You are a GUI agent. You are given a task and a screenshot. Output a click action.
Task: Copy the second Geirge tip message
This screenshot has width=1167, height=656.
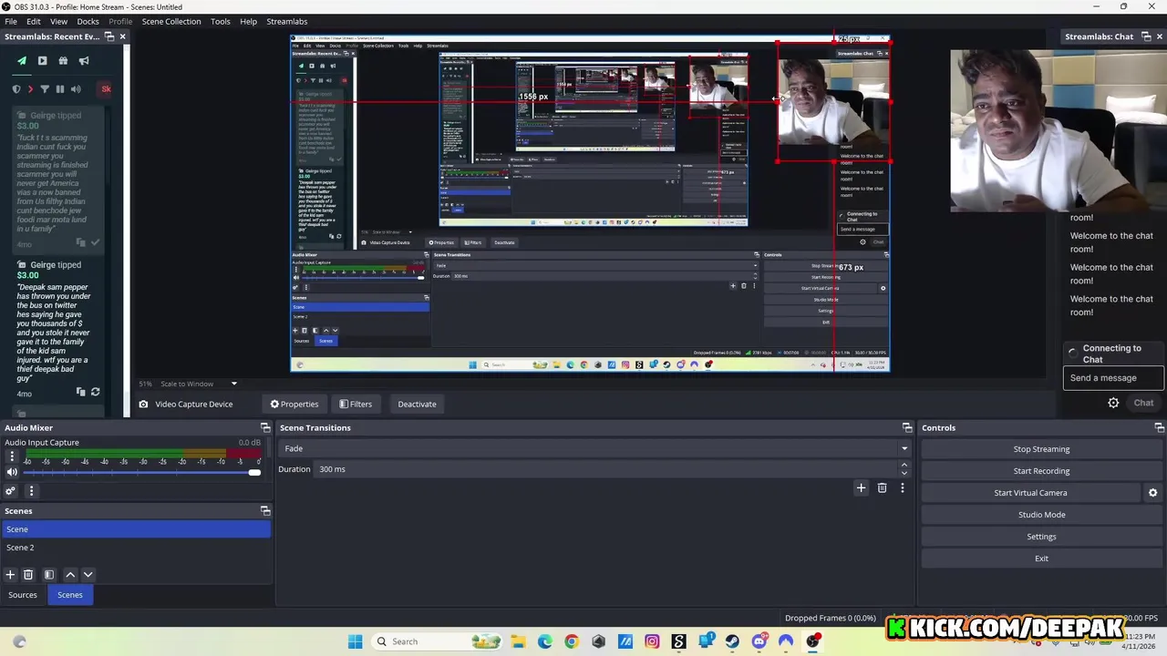pyautogui.click(x=80, y=392)
